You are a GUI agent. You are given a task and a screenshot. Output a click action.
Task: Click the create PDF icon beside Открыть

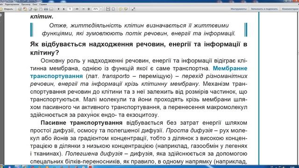pyautogui.click(x=20, y=9)
